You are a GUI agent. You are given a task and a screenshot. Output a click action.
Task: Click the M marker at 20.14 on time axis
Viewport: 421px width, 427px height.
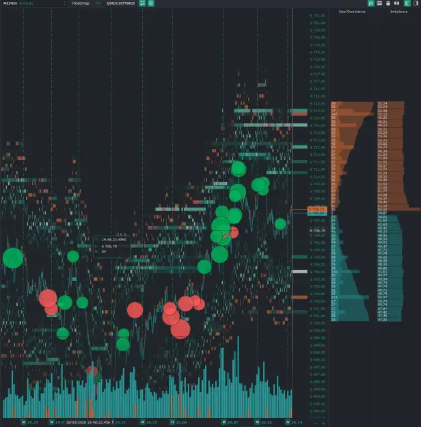(288, 422)
